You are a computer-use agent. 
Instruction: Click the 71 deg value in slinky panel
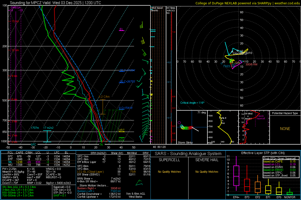(202, 112)
